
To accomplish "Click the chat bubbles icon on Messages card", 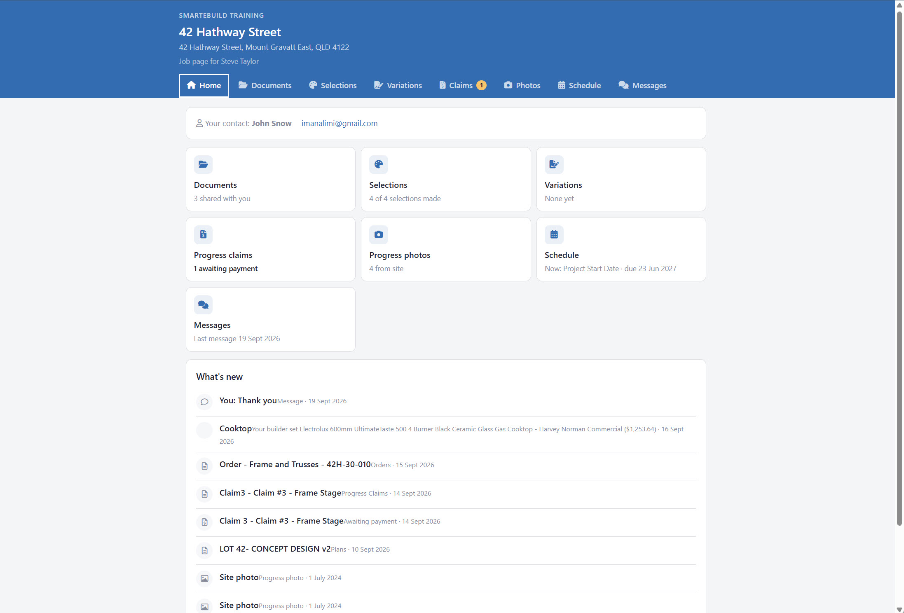I will [203, 305].
